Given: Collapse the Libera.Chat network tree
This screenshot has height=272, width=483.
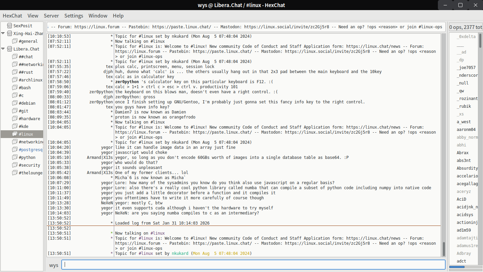Looking at the screenshot, I should pos(3,49).
